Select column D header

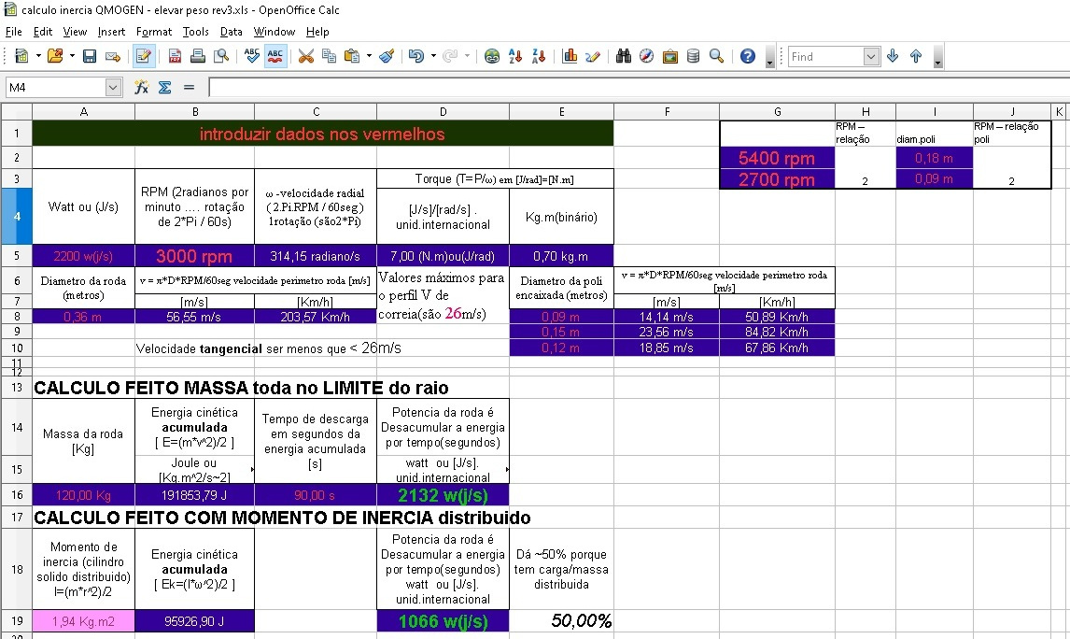[x=443, y=112]
